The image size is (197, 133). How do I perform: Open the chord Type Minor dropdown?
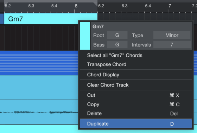pyautogui.click(x=172, y=35)
